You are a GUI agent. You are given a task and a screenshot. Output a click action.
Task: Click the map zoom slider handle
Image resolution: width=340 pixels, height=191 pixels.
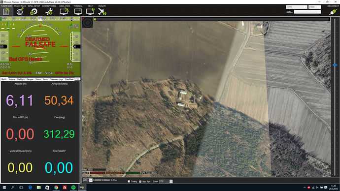point(335,65)
